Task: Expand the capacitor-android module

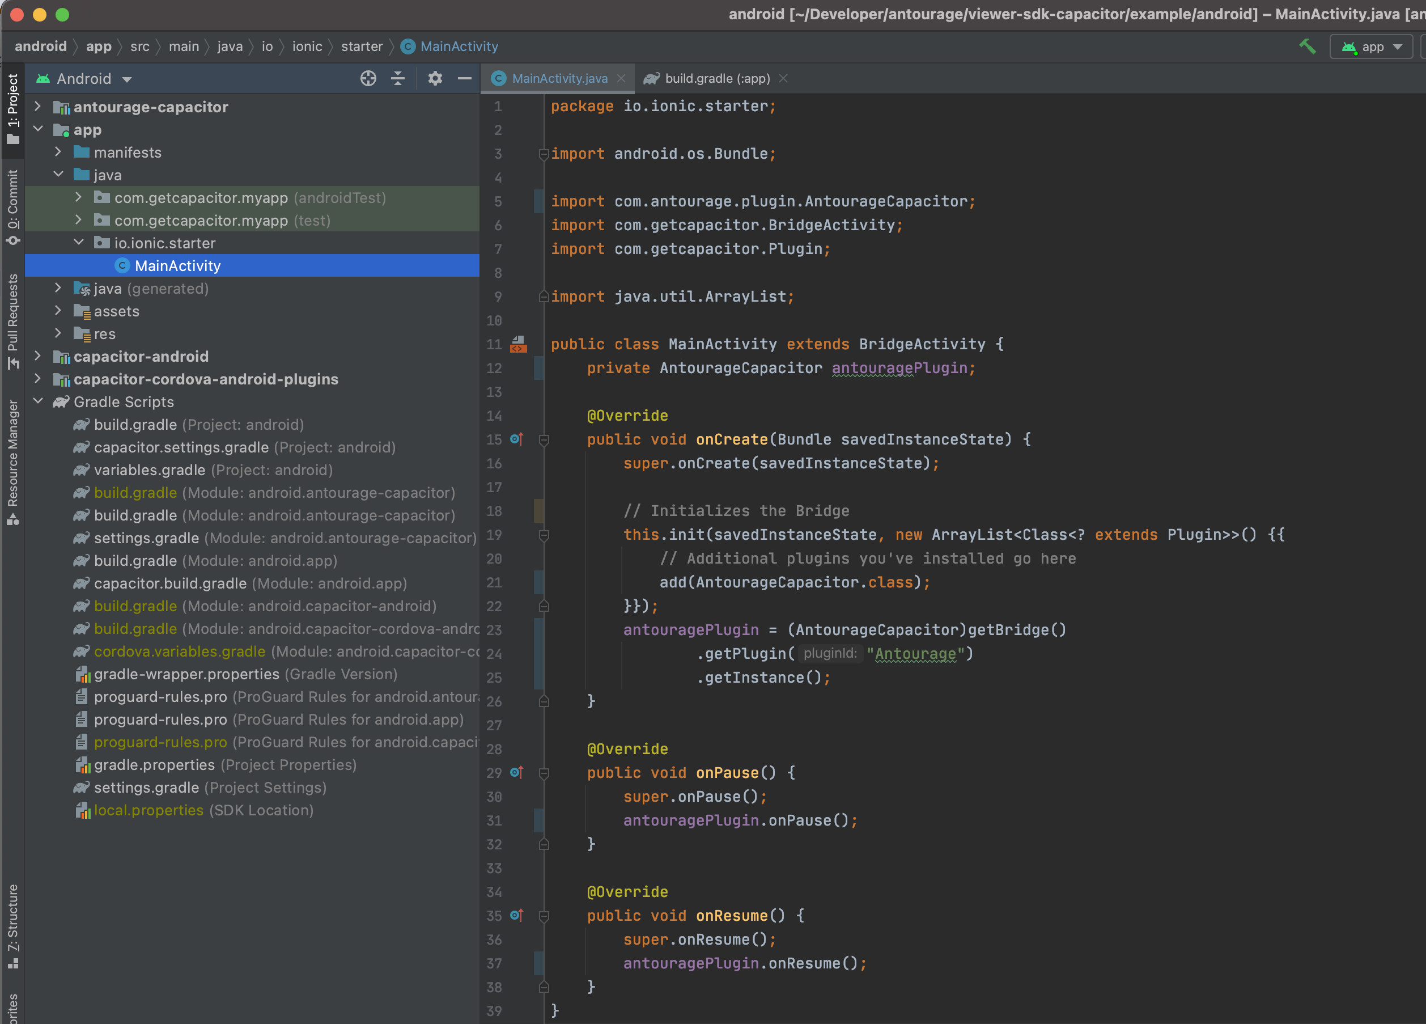Action: 38,356
